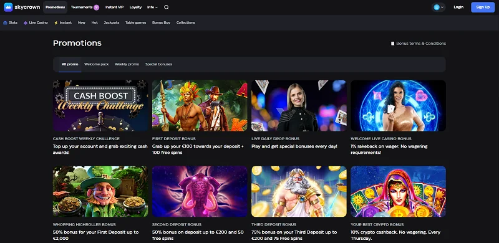Click the Bonus terms document icon
Image resolution: width=499 pixels, height=243 pixels.
pos(393,44)
